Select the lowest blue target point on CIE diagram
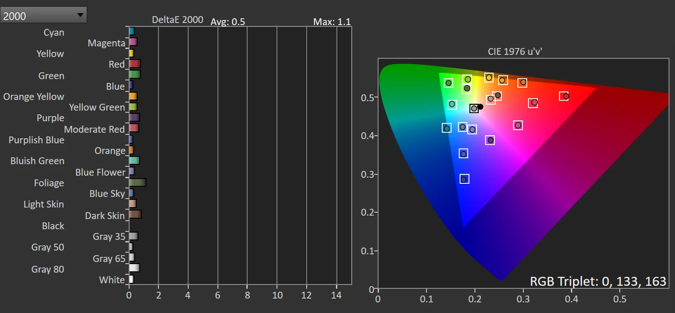The height and width of the screenshot is (313, 675). tap(464, 179)
